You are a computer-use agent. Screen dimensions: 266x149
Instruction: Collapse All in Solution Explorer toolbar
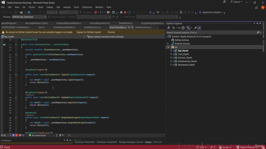pos(183,28)
